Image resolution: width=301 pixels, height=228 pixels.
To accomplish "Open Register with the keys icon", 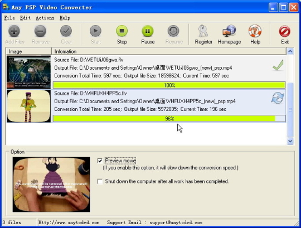I will [x=203, y=31].
